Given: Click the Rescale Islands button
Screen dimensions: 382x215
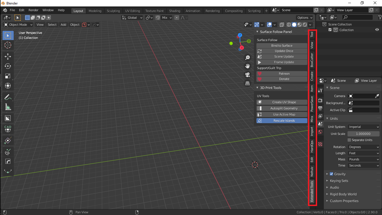Looking at the screenshot, I should click(282, 121).
